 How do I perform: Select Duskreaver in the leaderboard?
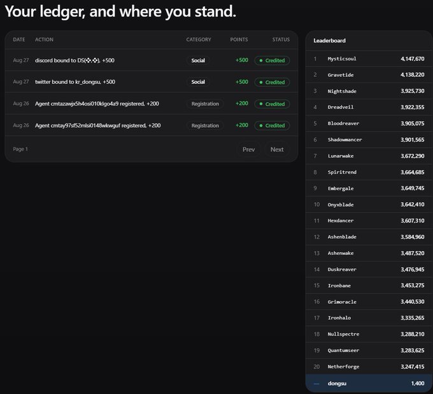[x=342, y=269]
